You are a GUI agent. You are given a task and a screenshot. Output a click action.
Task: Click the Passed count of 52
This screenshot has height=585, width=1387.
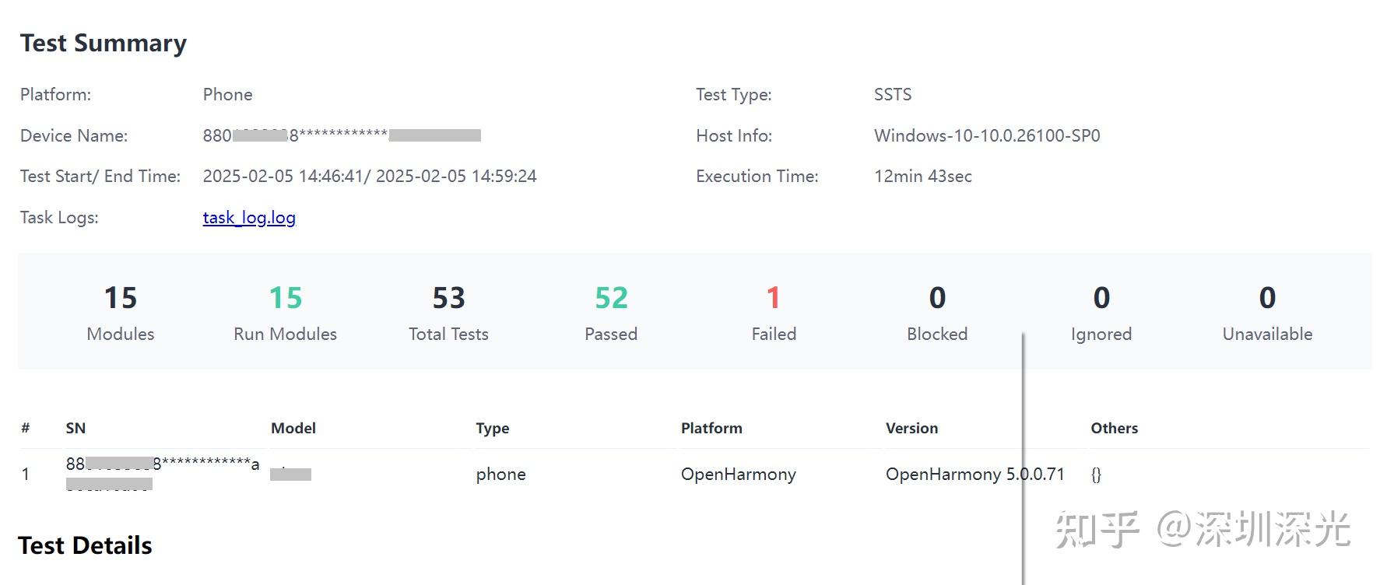611,297
